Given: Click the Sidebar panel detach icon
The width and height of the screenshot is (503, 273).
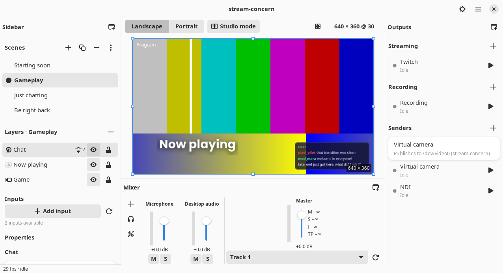Looking at the screenshot, I should click(x=112, y=27).
